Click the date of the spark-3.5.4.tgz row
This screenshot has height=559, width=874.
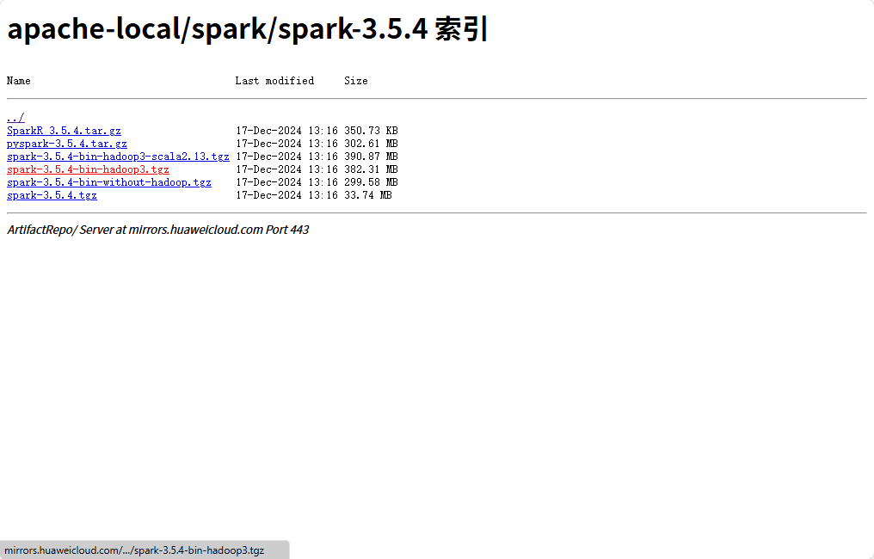coord(286,194)
